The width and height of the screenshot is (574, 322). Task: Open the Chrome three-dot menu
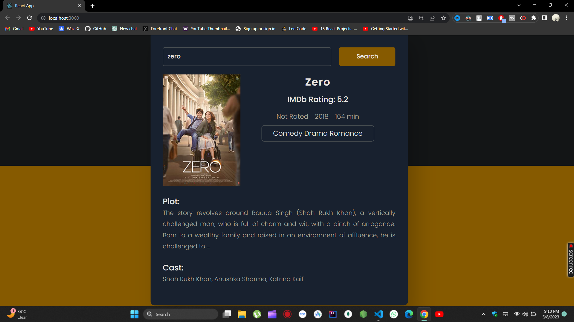click(566, 18)
